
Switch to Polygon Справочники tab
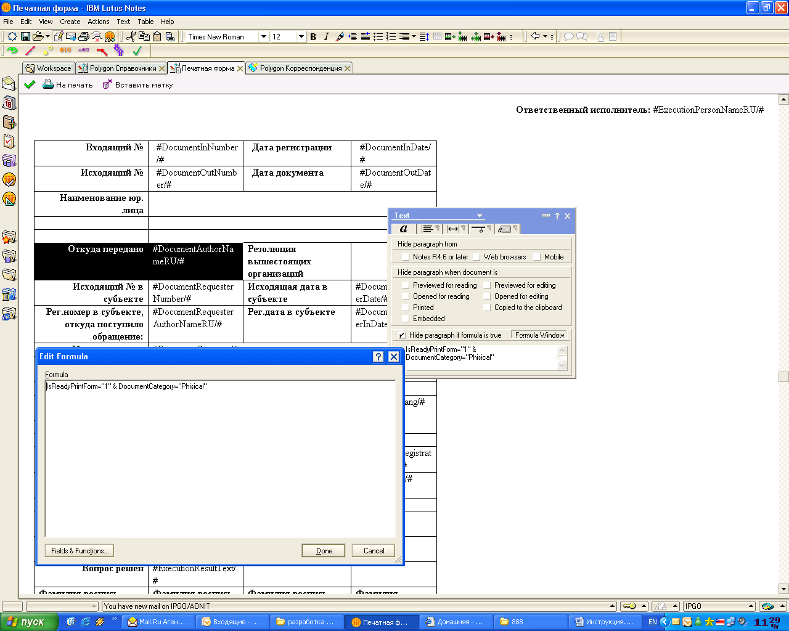tap(121, 68)
